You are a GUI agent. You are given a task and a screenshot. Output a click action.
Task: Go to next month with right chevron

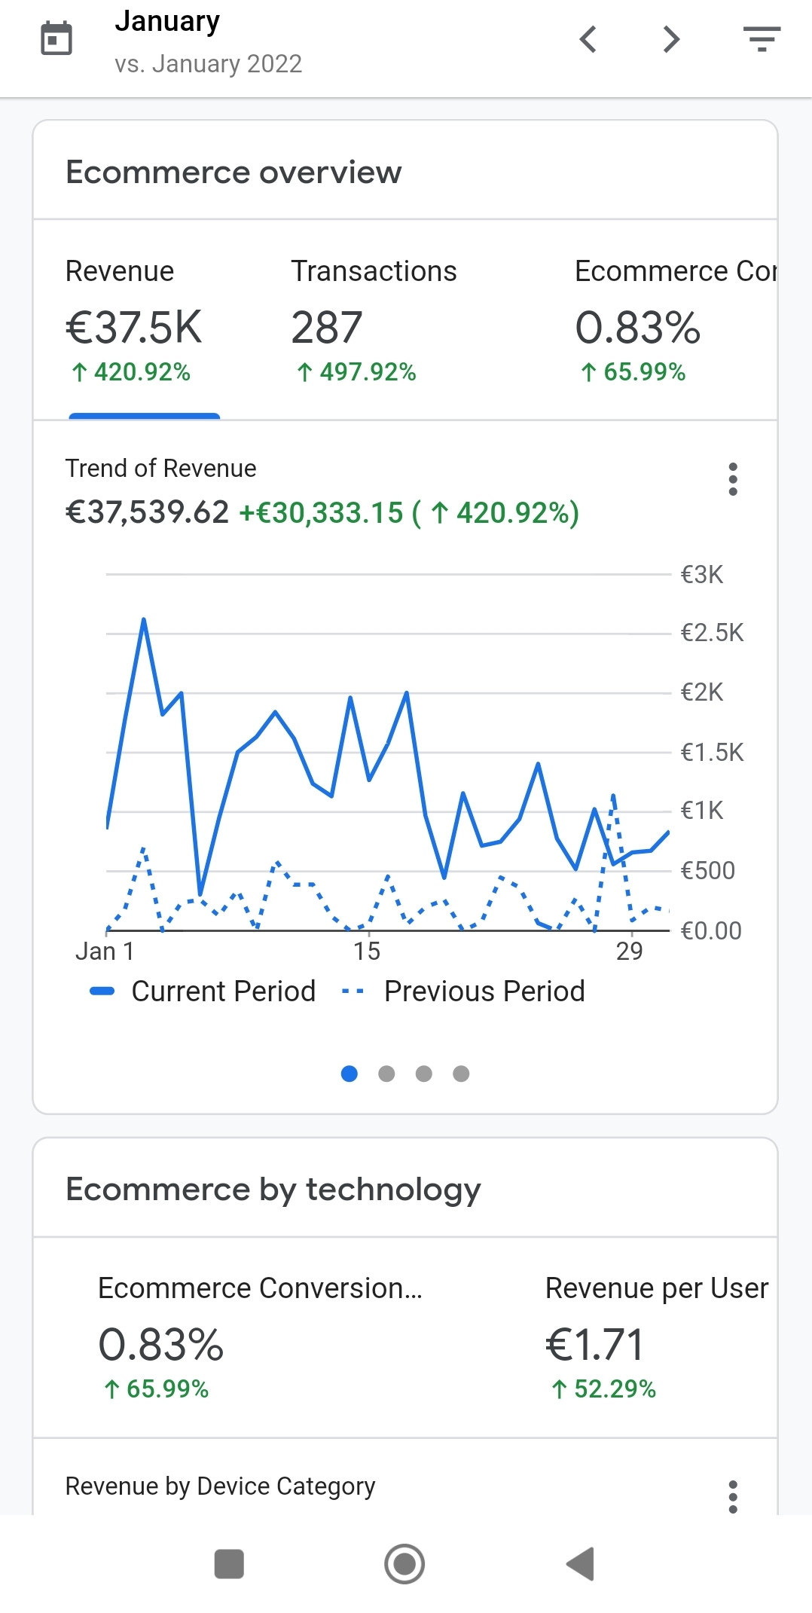coord(671,39)
